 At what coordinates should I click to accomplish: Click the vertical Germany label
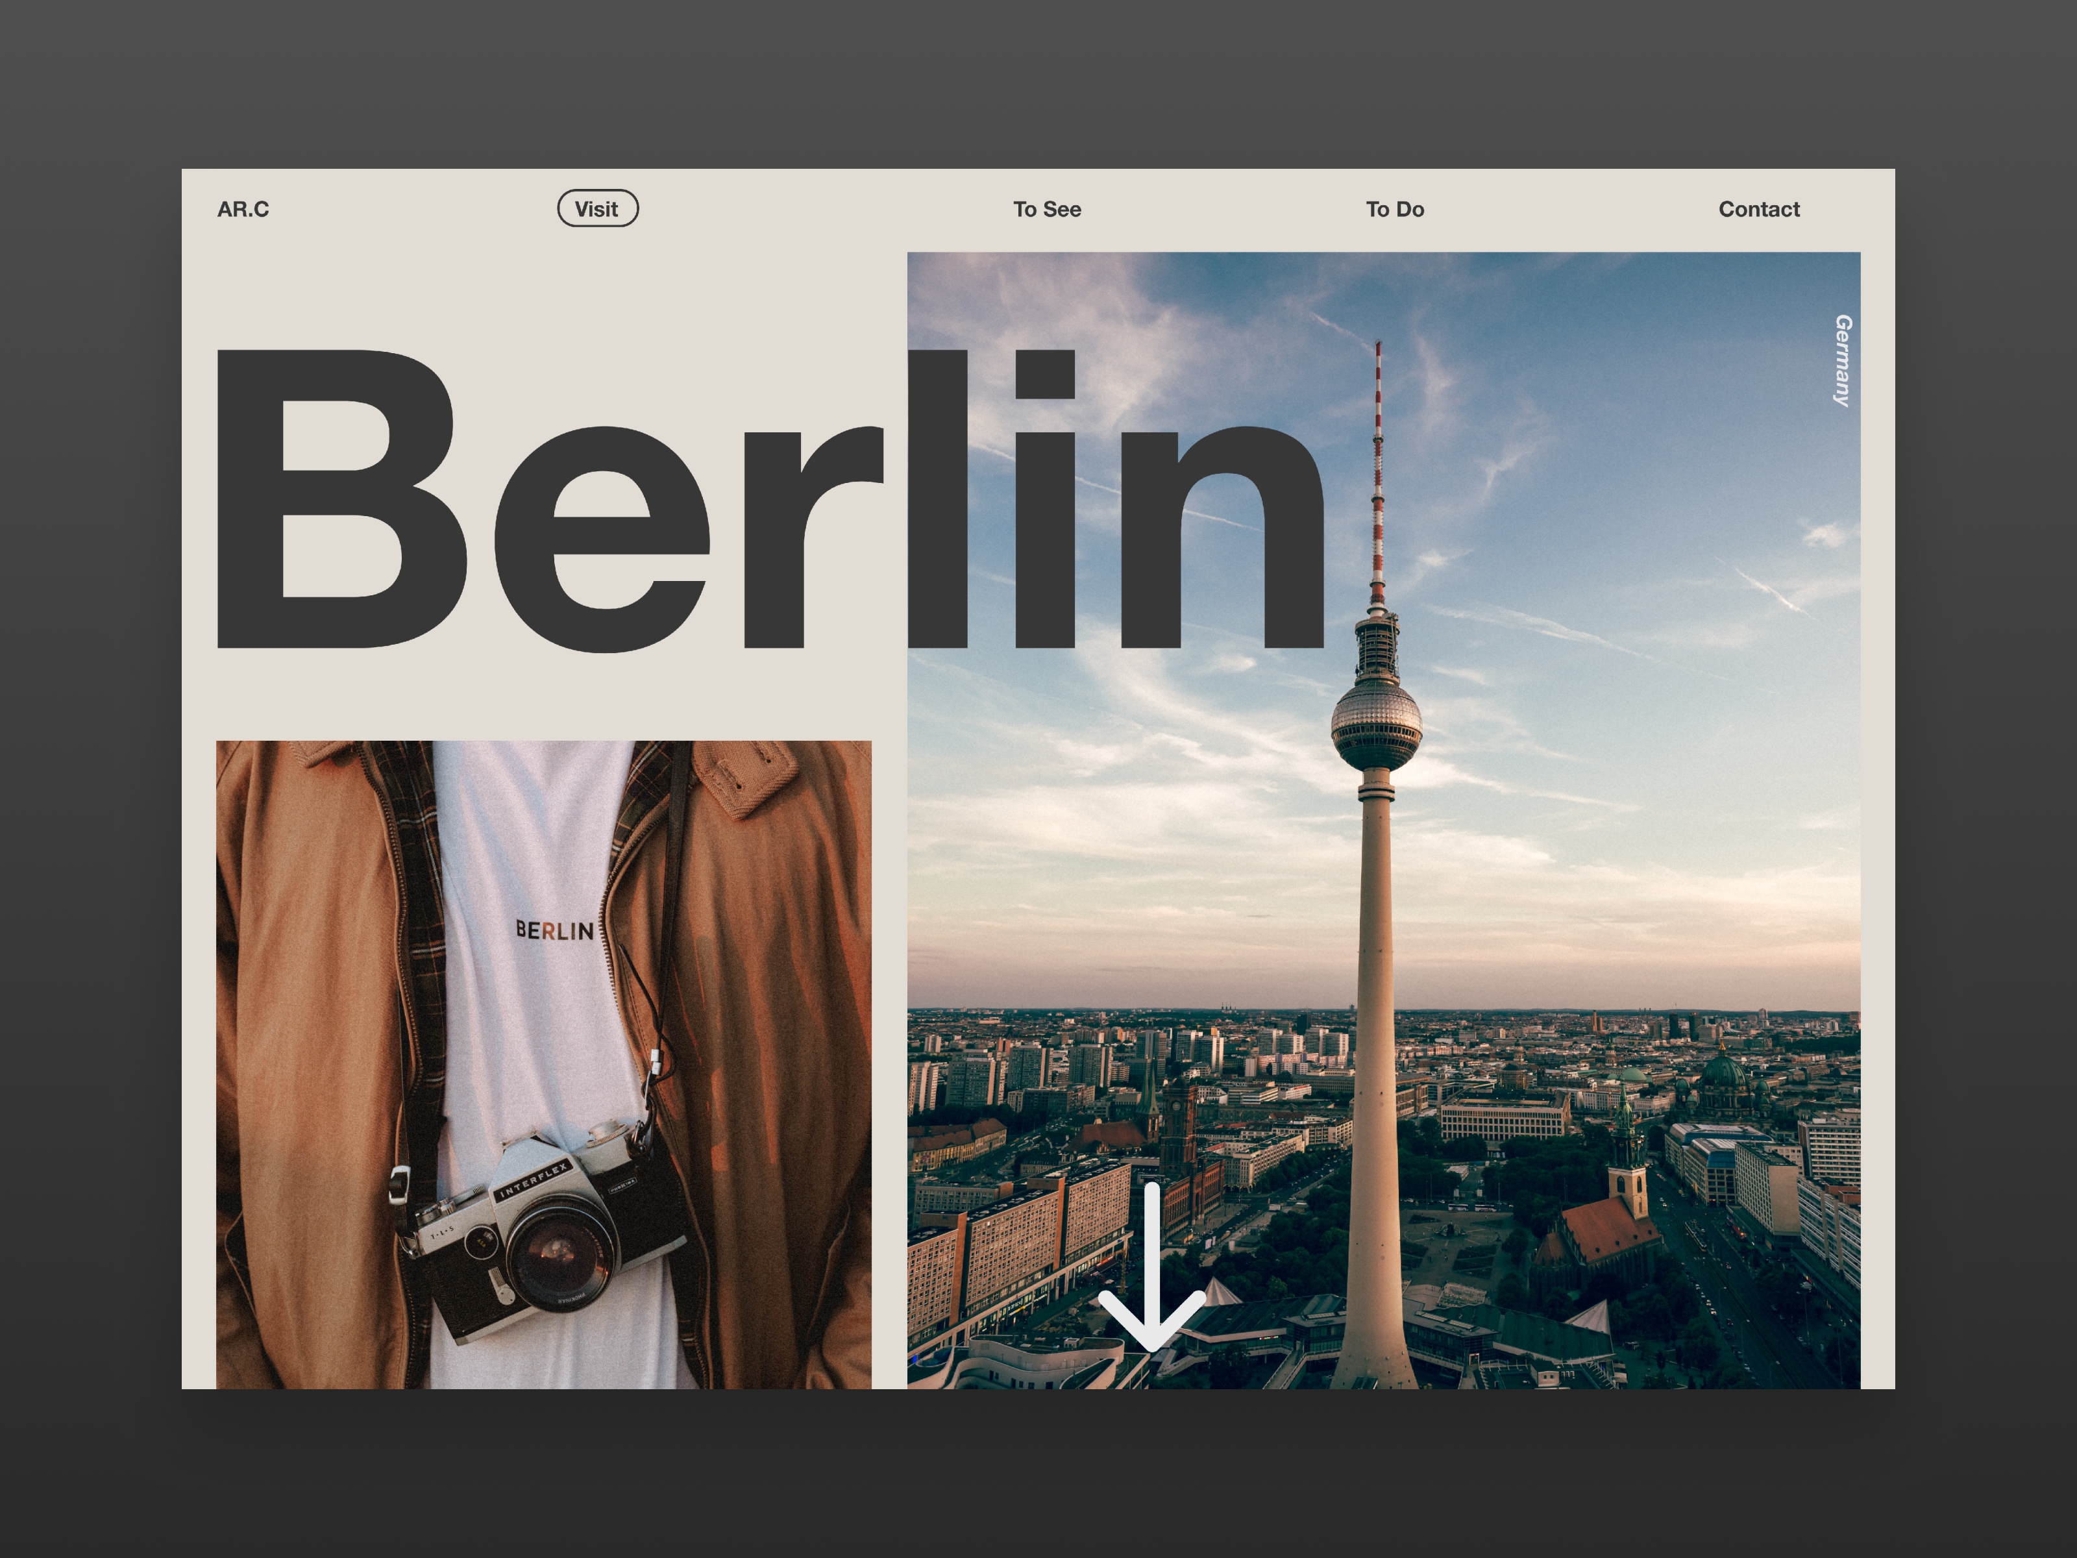click(1843, 361)
